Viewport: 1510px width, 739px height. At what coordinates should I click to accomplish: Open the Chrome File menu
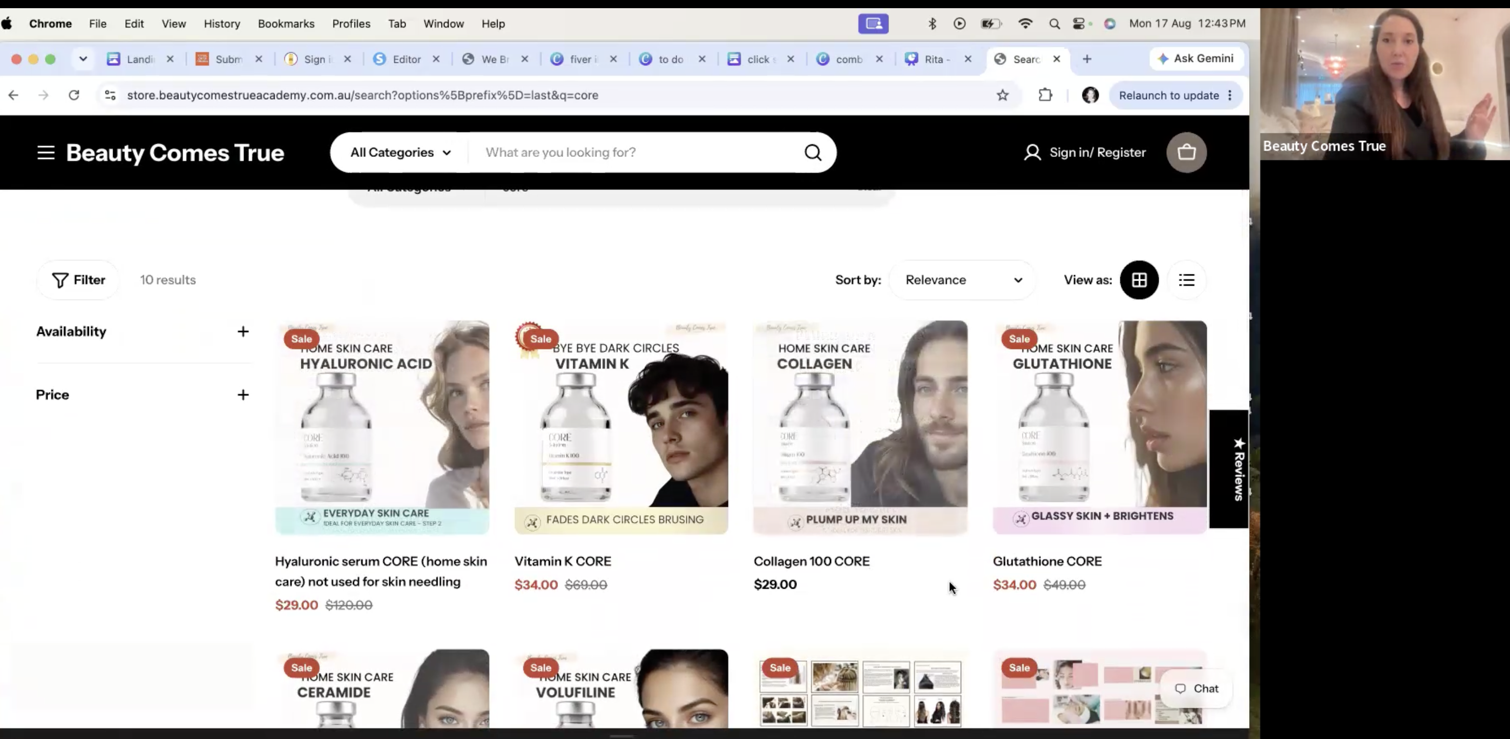tap(98, 24)
